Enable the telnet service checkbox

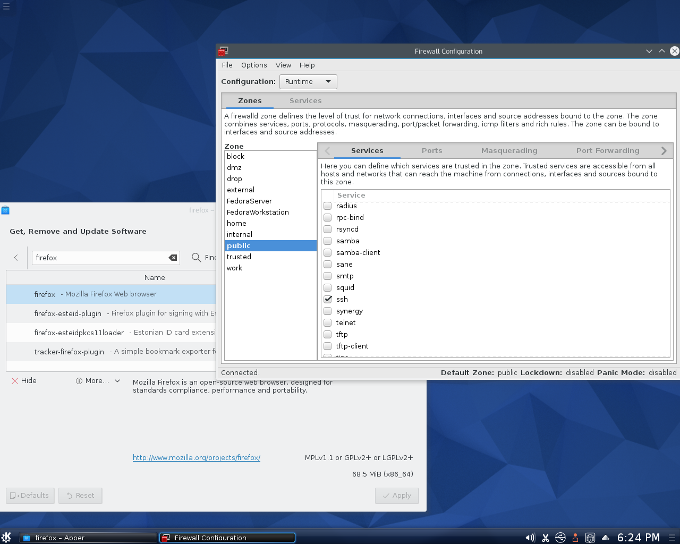point(328,322)
